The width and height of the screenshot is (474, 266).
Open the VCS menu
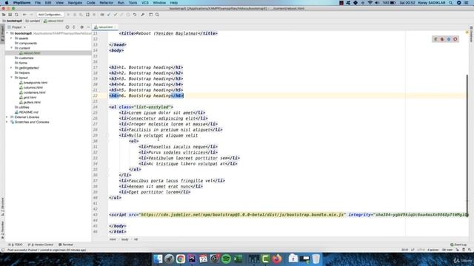pos(145,3)
